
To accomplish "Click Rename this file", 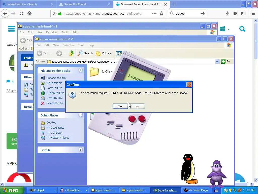I will click(x=56, y=78).
